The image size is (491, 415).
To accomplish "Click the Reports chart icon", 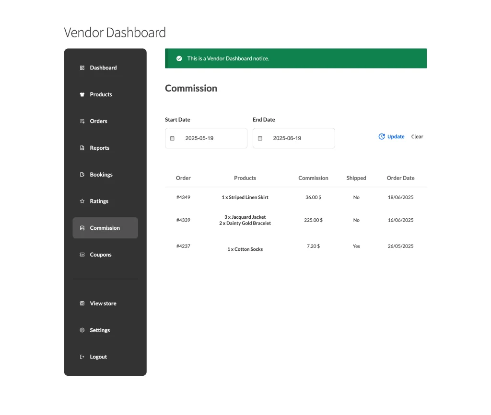I will click(x=82, y=148).
